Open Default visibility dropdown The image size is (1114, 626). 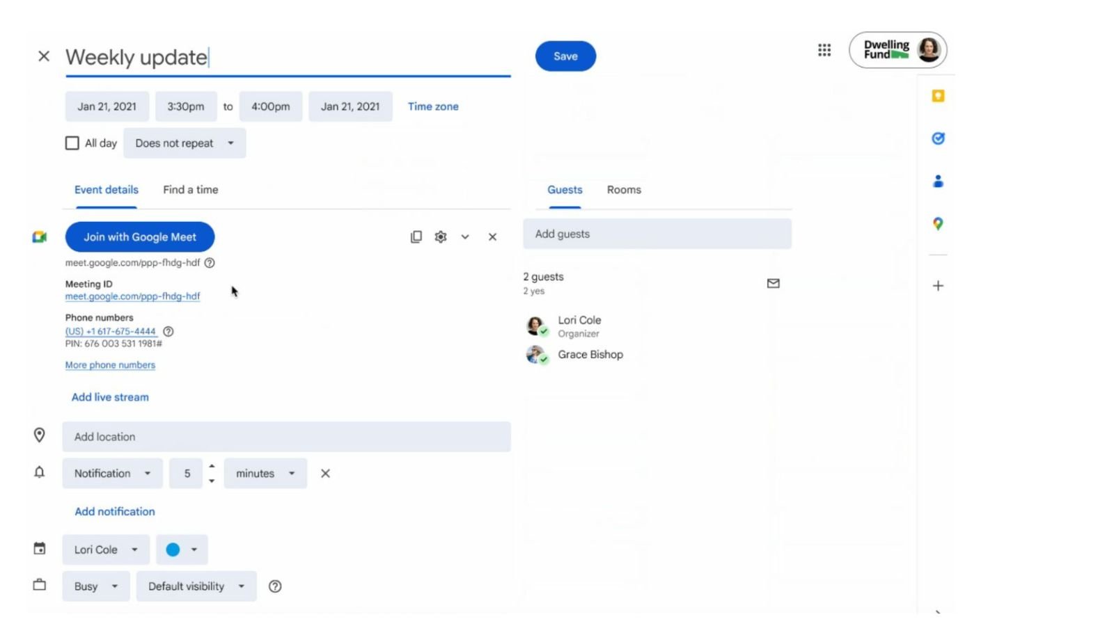tap(196, 586)
